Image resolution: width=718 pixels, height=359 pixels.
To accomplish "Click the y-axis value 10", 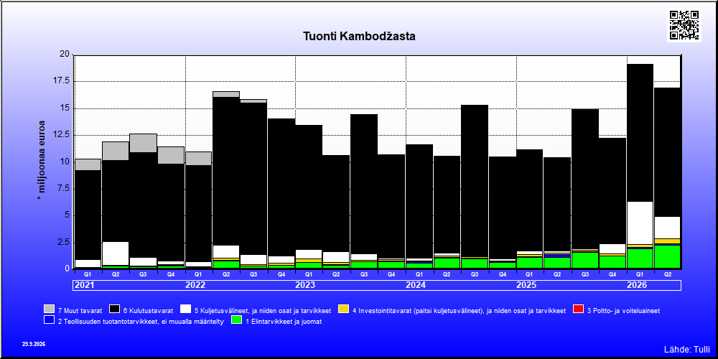I will (x=65, y=162).
